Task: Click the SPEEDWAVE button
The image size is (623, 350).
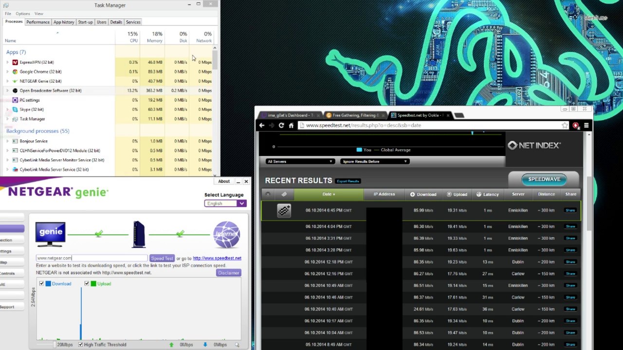Action: click(x=544, y=179)
